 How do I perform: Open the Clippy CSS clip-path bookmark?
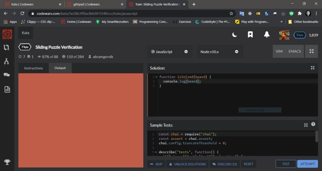(x=38, y=22)
